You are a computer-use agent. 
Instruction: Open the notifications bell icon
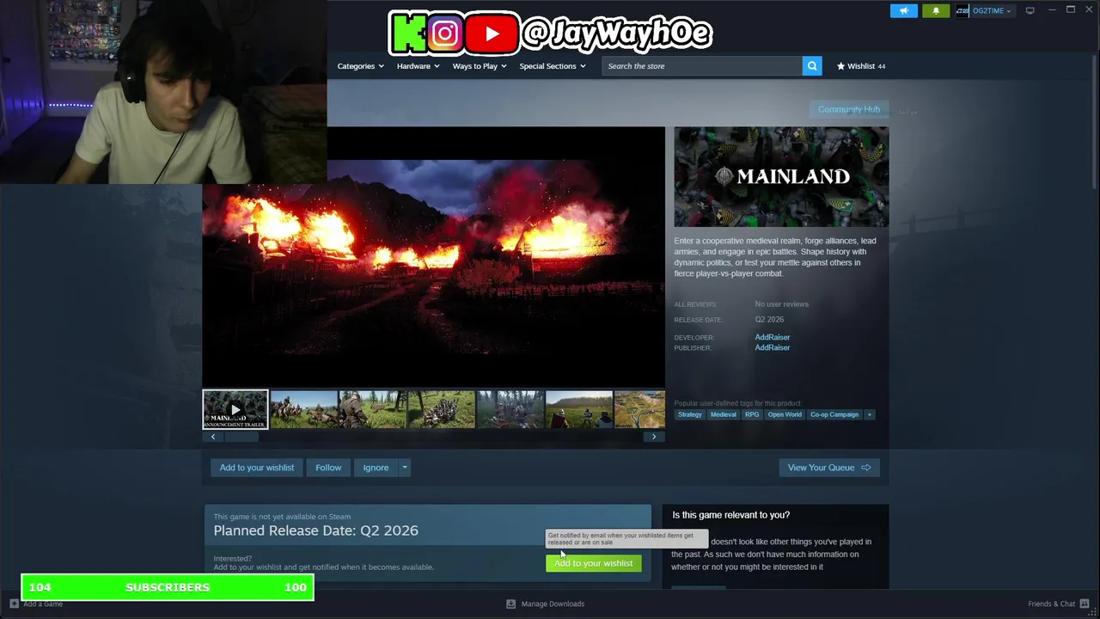point(936,10)
